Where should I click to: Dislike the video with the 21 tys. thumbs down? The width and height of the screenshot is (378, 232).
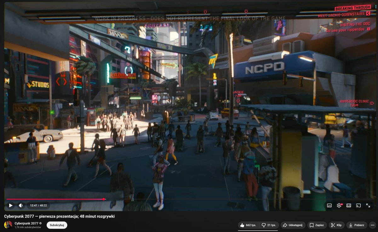(269, 225)
